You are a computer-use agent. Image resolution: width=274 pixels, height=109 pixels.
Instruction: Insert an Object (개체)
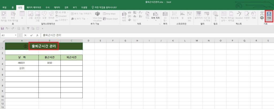pos(254,15)
